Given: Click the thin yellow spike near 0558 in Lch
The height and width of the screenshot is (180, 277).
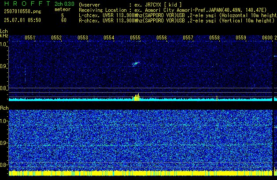Looking at the screenshot, I should click(217, 98).
